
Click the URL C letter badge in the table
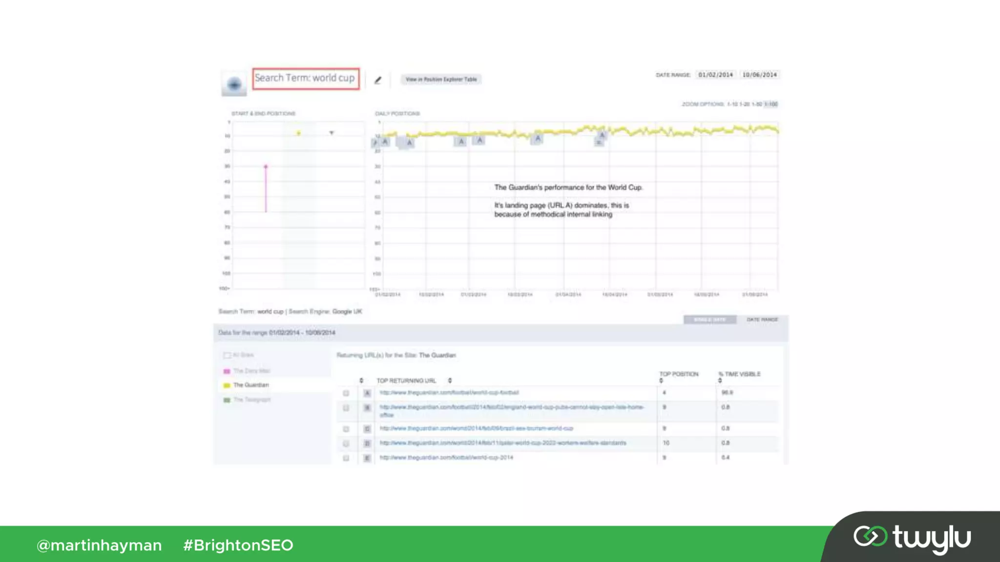pos(367,429)
